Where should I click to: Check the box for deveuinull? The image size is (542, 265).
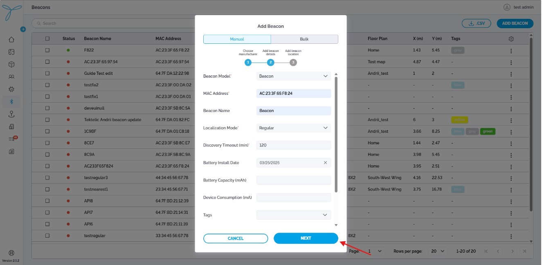click(47, 108)
